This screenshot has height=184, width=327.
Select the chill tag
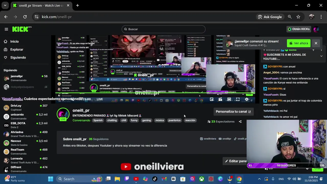[124, 120]
